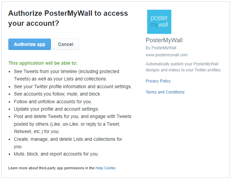Click the See Tweets from your timeline permission
Screen dimensions: 232x180
pos(67,75)
